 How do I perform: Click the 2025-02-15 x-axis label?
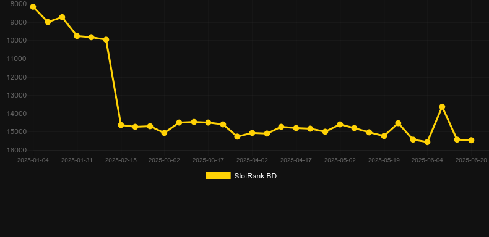[121, 160]
